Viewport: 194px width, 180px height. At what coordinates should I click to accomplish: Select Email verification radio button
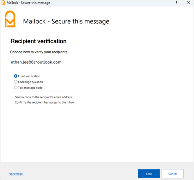[x=16, y=76]
